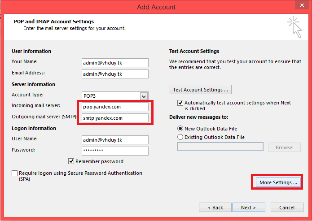Uncheck the Remember password checkbox
312x221 pixels.
click(x=71, y=161)
